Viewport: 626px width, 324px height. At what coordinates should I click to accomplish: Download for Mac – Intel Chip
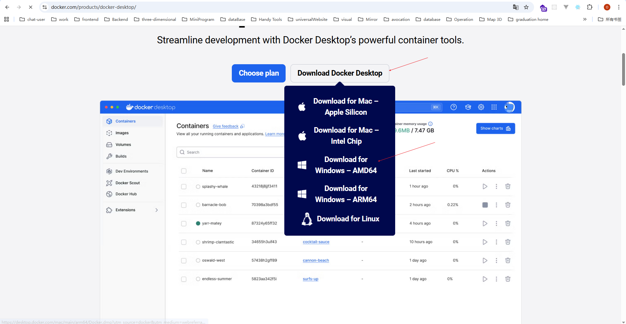pyautogui.click(x=340, y=136)
